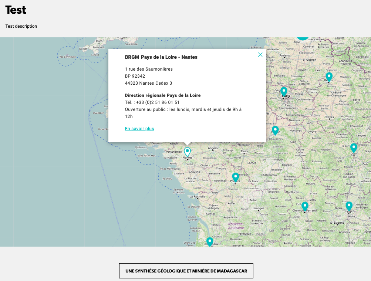This screenshot has width=371, height=281.
Task: Click the 'Nouvelle-Aquitaine' region label
Action: (236, 226)
